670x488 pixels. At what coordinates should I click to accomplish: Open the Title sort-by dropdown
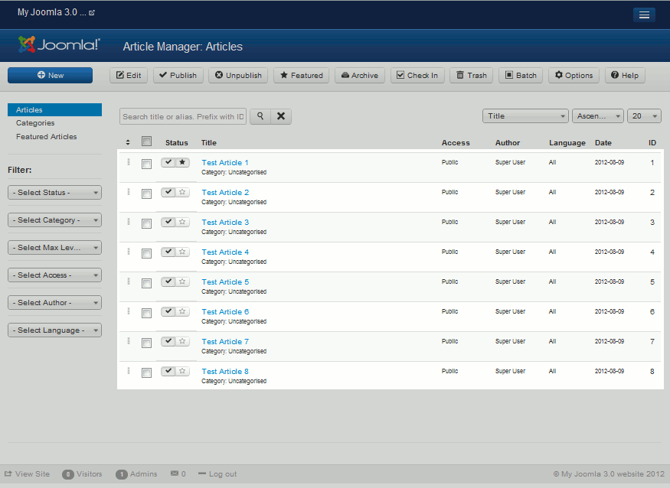525,116
